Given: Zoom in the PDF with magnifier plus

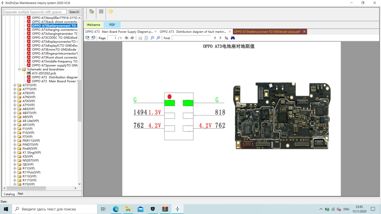Looking at the screenshot, I should pyautogui.click(x=158, y=38).
